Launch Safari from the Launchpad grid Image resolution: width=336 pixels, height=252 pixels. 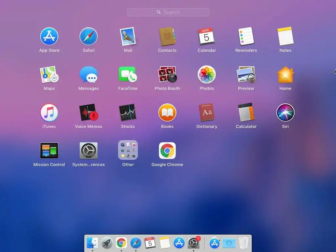pyautogui.click(x=89, y=36)
